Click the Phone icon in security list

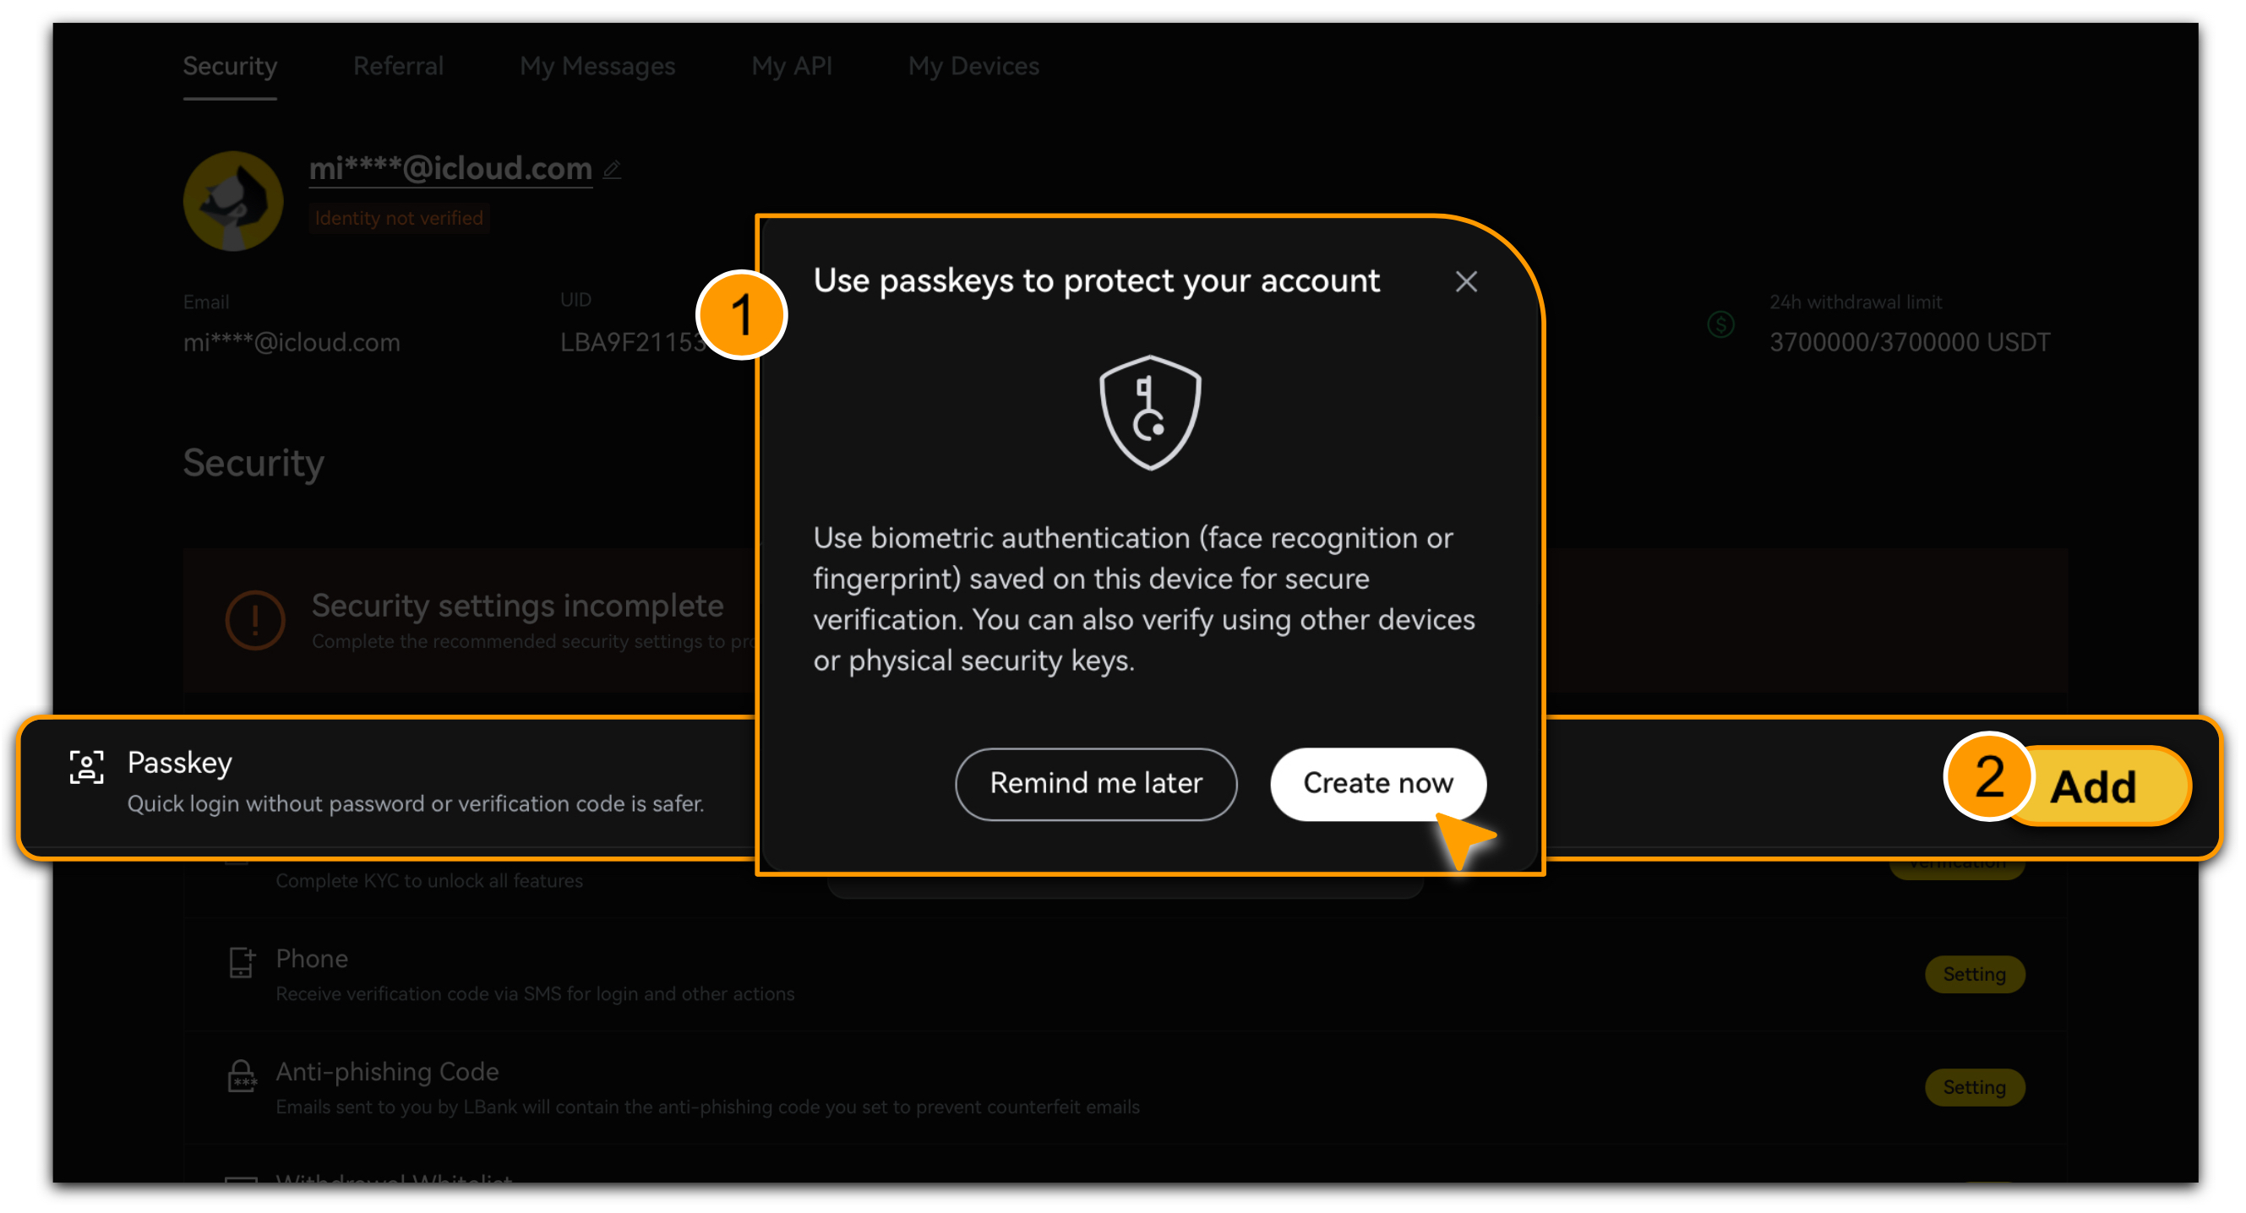[241, 962]
